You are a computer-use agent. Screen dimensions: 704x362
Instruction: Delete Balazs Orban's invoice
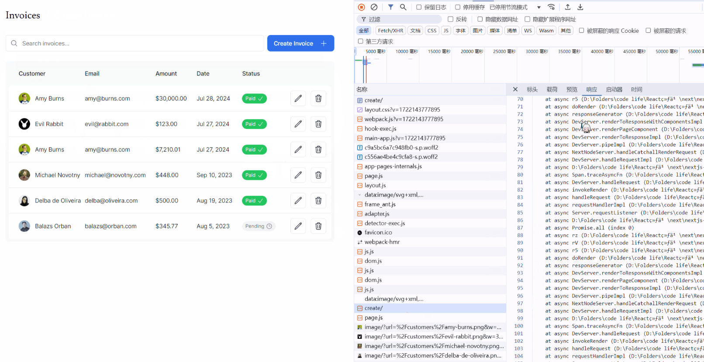click(x=318, y=226)
